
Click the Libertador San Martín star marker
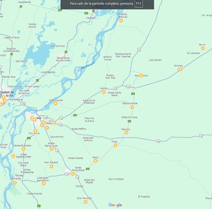pyautogui.click(x=44, y=184)
